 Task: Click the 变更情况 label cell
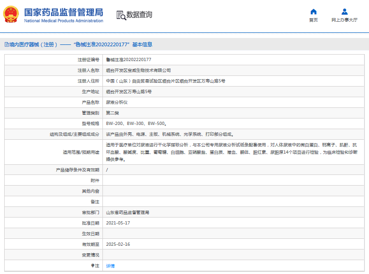[x=53, y=255]
